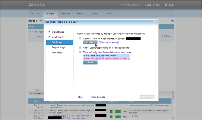Open the About link in header

click(148, 5)
